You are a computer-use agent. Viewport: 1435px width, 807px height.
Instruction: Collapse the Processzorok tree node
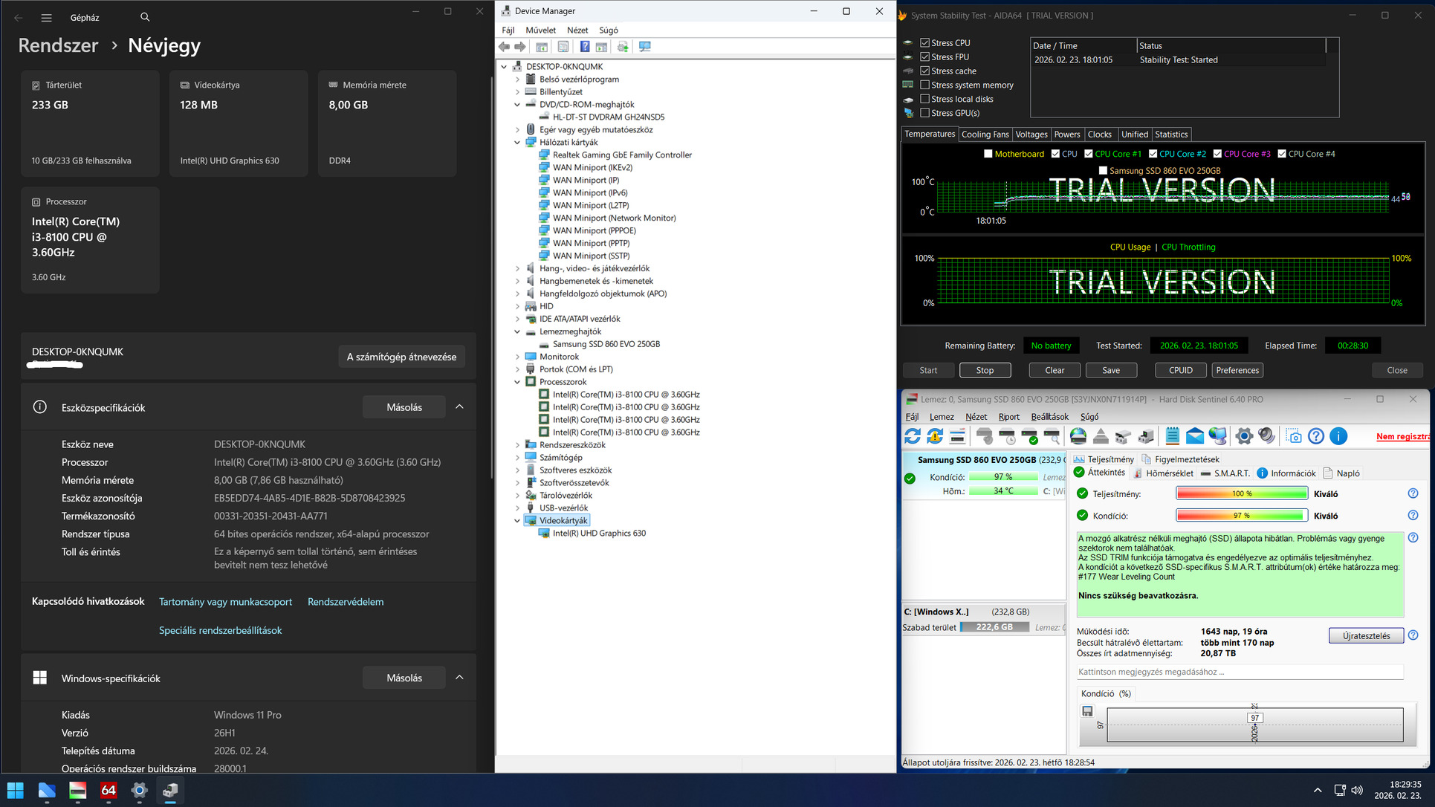pyautogui.click(x=518, y=382)
